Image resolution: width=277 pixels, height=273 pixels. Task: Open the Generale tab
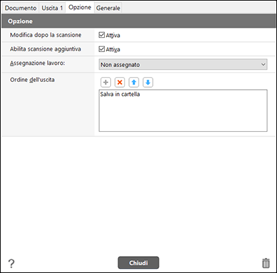click(108, 8)
